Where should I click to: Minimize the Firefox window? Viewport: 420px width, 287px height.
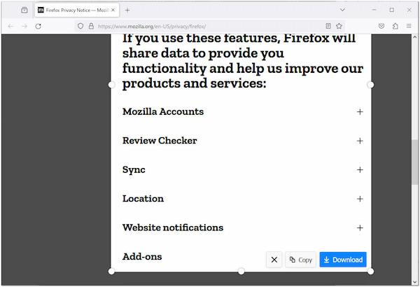[x=374, y=10]
